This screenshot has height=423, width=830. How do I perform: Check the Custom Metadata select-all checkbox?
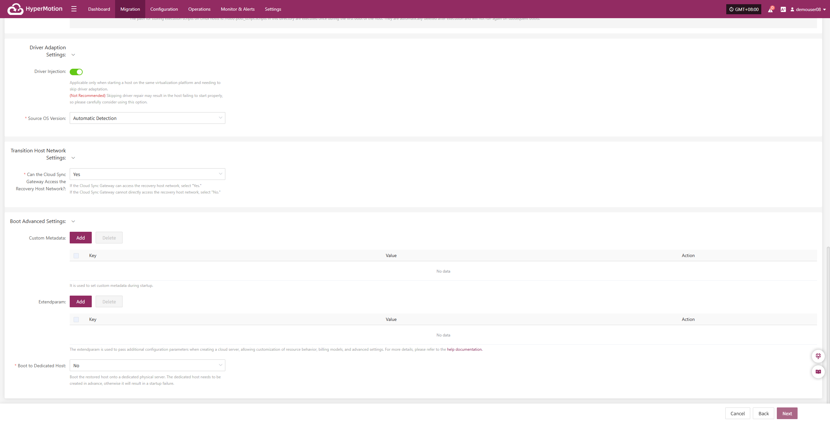pyautogui.click(x=76, y=256)
